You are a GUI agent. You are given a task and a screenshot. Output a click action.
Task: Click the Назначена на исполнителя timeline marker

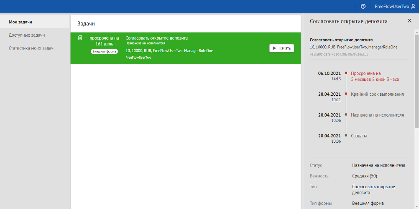click(346, 114)
